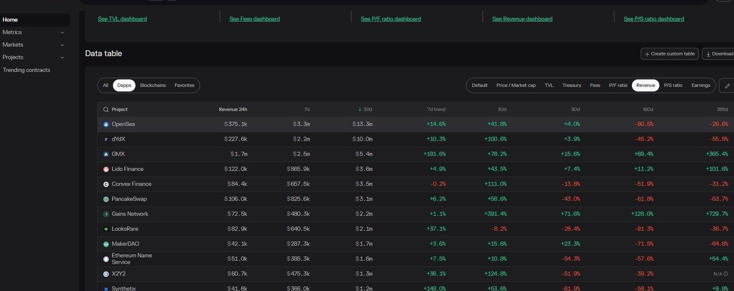Select the All filter option
The height and width of the screenshot is (291, 734).
click(105, 85)
